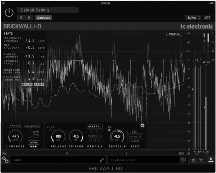
Task: Open the Default Setting preset dropdown
Action: click(x=48, y=10)
